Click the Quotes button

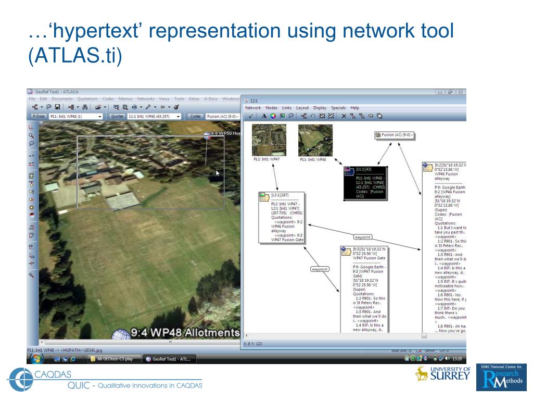117,116
